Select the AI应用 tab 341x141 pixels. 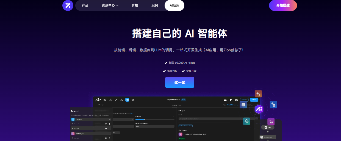174,5
